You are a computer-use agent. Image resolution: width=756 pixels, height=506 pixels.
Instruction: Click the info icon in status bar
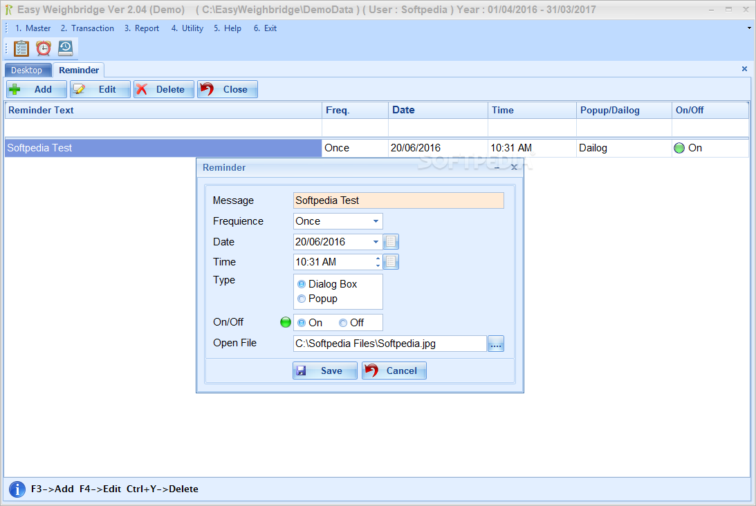pyautogui.click(x=17, y=489)
